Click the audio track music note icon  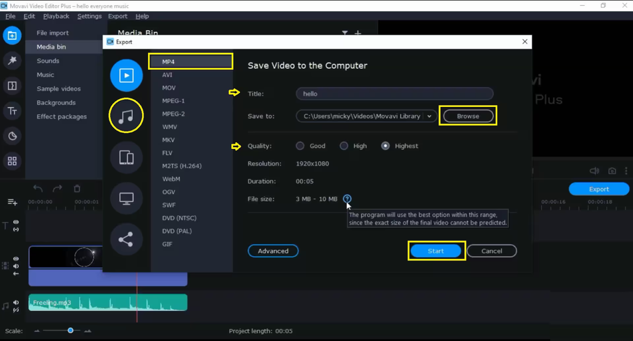coord(5,306)
